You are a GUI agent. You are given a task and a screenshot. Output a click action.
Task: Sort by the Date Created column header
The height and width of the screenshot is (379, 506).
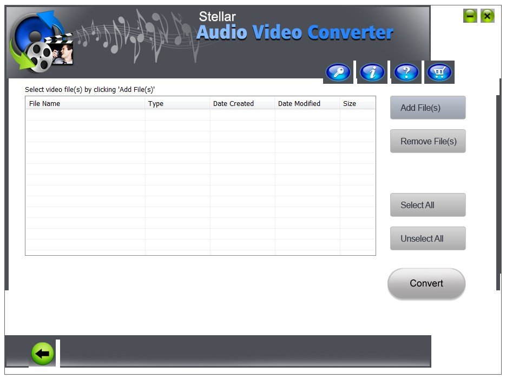242,103
